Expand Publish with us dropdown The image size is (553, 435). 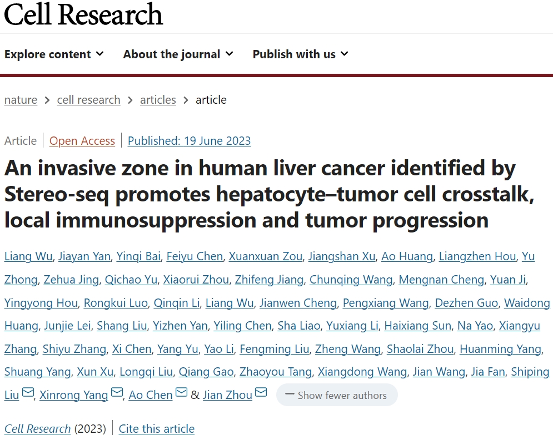(x=301, y=54)
